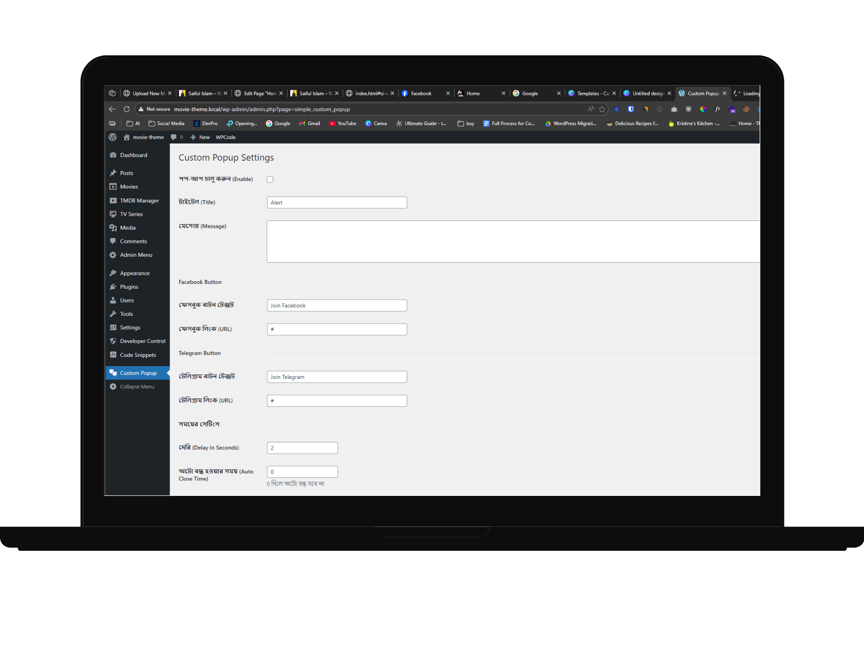Click the Title input field
This screenshot has width=864, height=648.
337,202
